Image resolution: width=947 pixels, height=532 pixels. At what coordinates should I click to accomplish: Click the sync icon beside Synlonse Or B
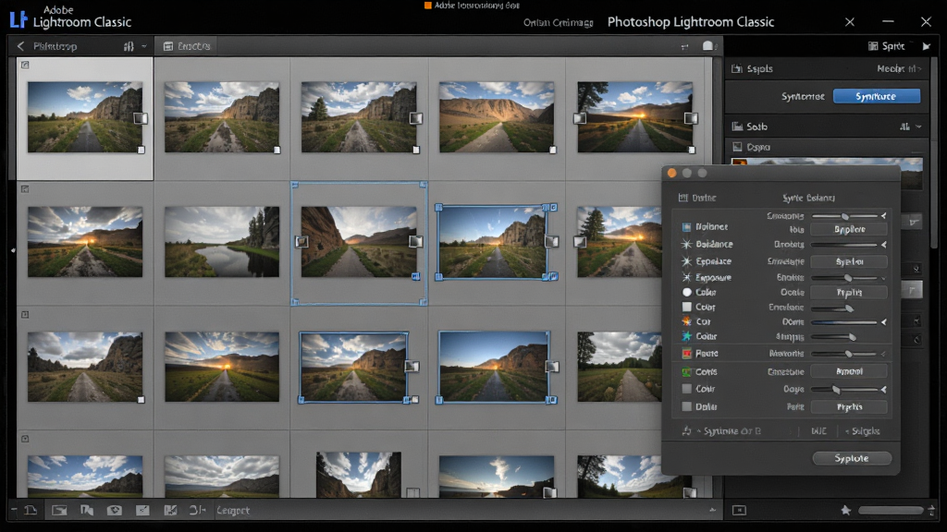pos(686,430)
